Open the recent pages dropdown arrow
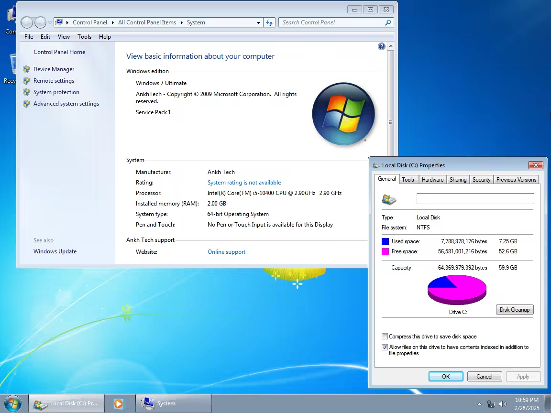The image size is (551, 413). click(x=50, y=22)
